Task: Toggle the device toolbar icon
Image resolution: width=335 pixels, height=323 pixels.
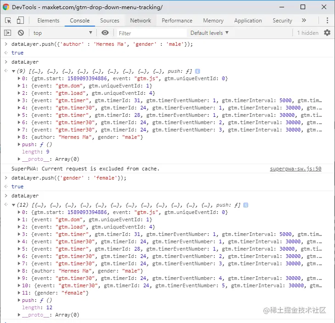Action: (20, 21)
